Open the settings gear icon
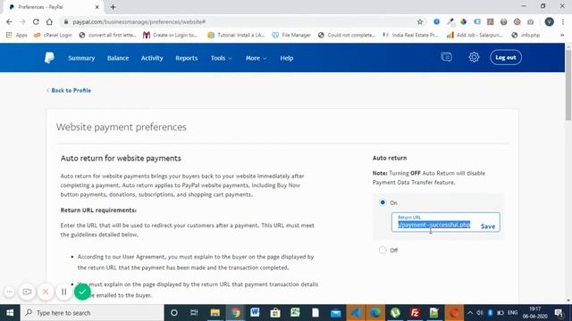 (474, 57)
